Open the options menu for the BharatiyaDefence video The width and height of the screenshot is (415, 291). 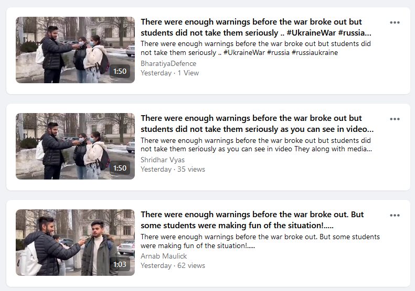coord(395,23)
